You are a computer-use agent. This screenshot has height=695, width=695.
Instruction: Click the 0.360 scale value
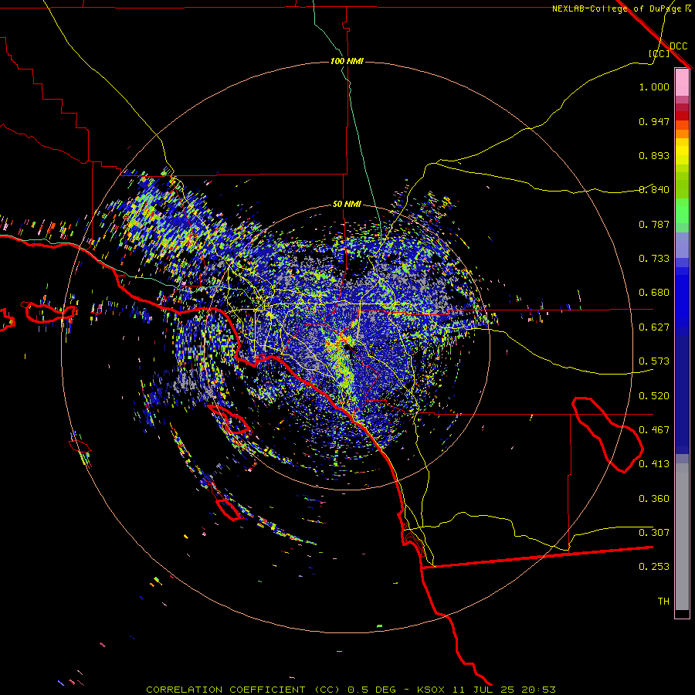pyautogui.click(x=654, y=499)
